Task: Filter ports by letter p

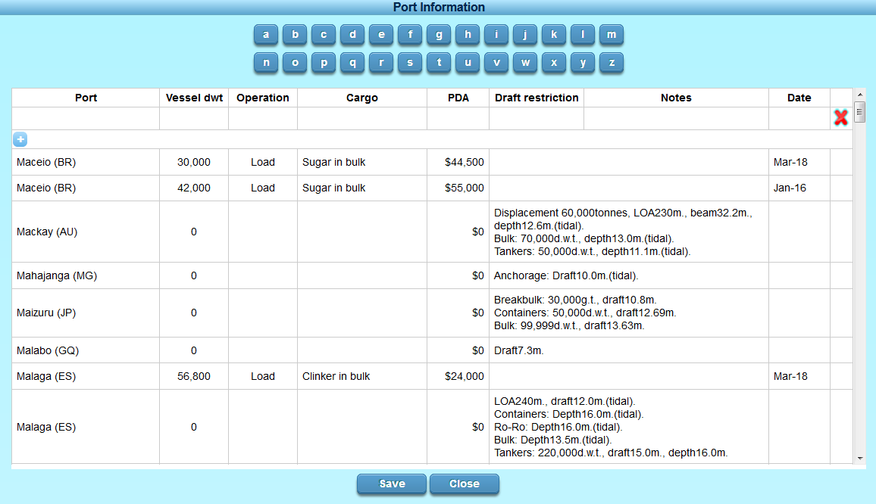Action: point(324,63)
